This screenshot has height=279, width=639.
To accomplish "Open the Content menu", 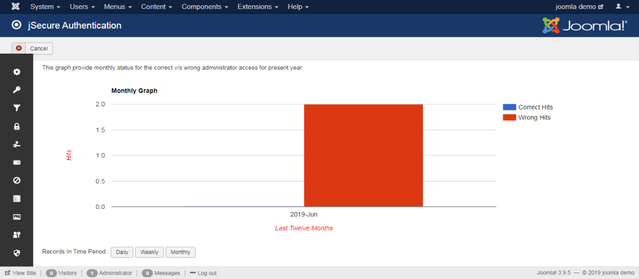I will pyautogui.click(x=157, y=7).
